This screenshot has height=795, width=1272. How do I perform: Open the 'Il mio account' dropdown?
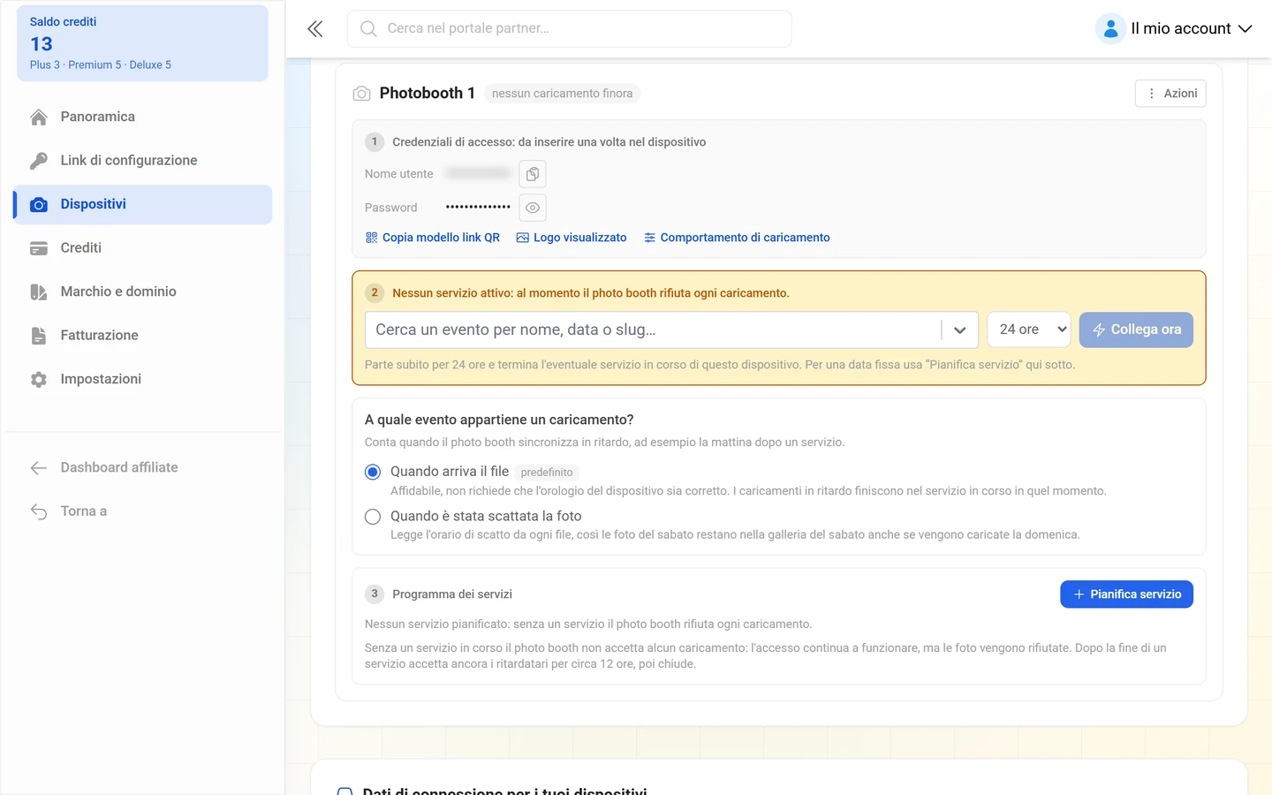tap(1175, 29)
